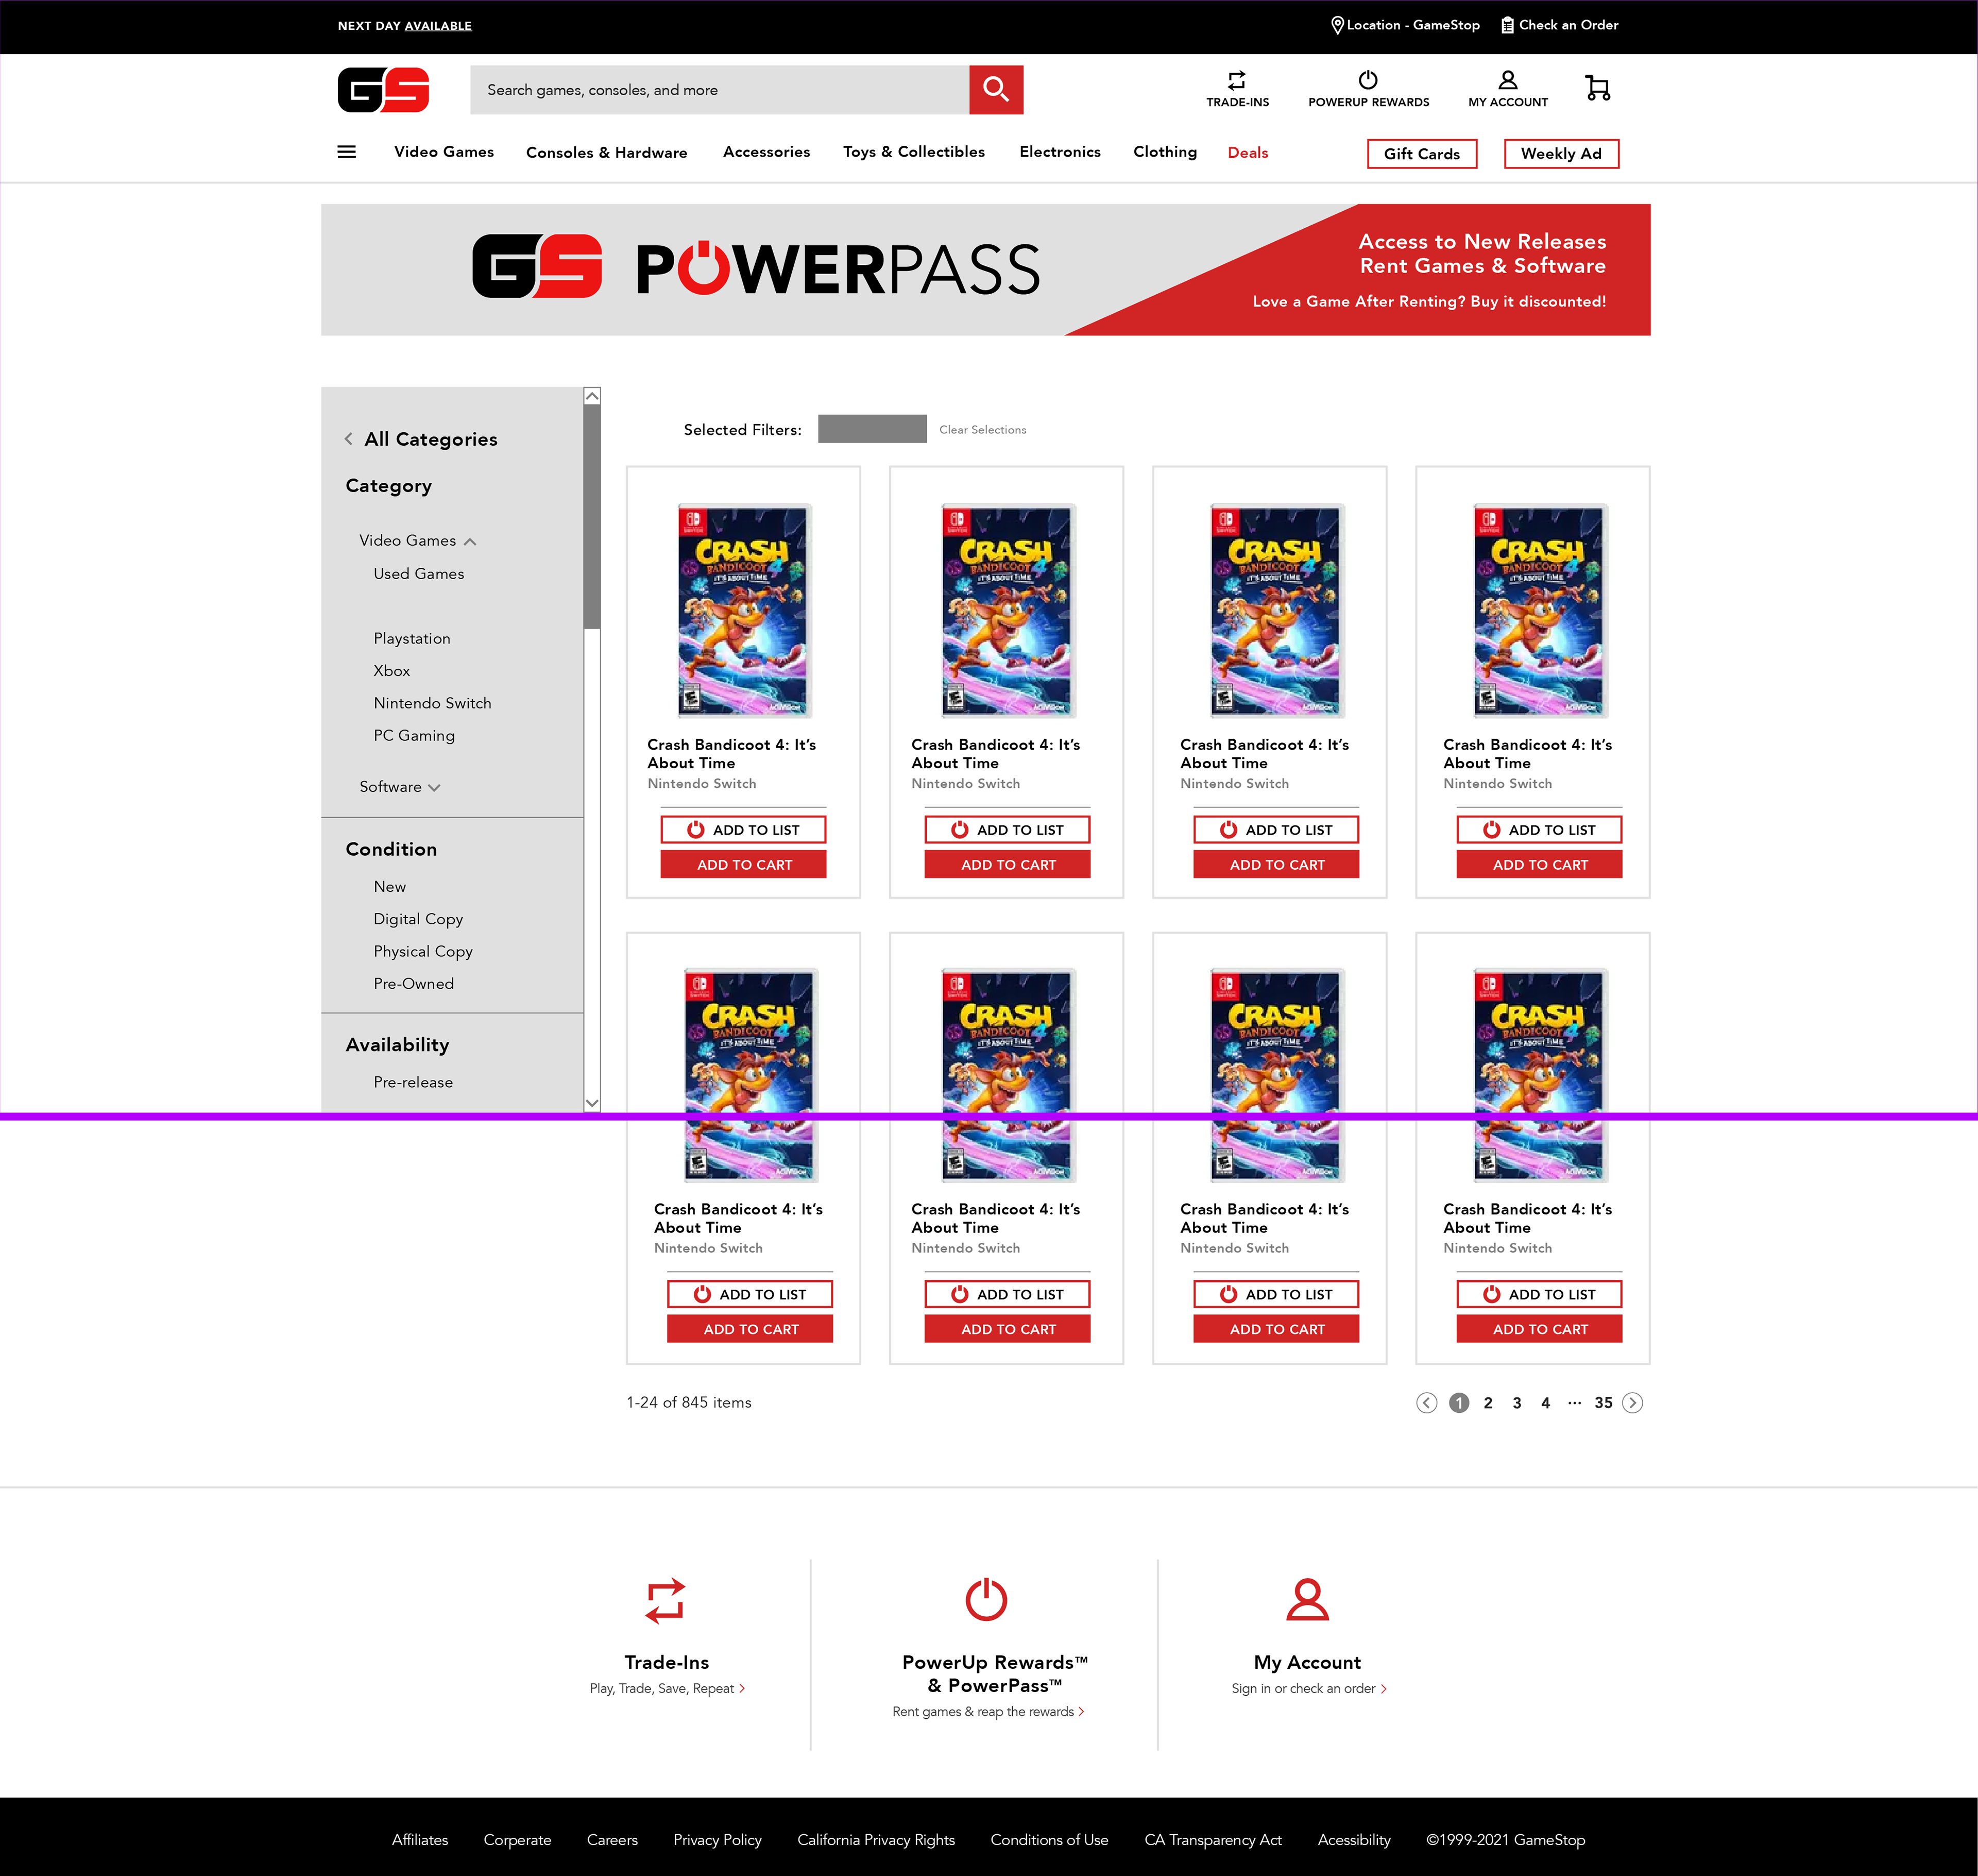Select the New condition filter
The width and height of the screenshot is (1978, 1876).
coord(390,887)
